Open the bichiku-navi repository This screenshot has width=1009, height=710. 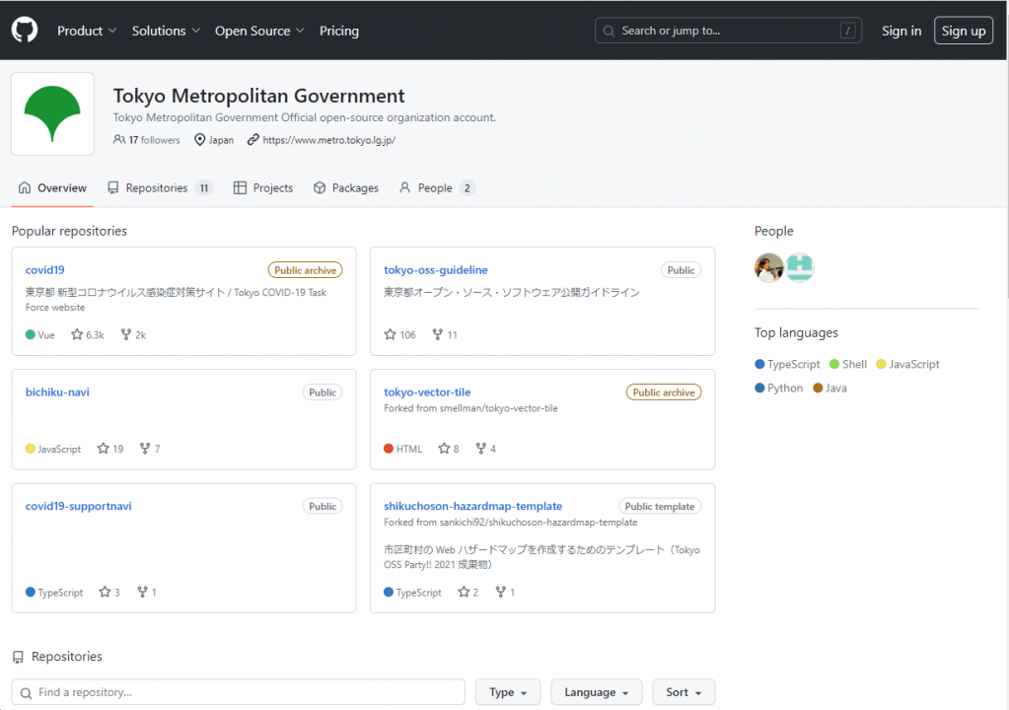(57, 392)
